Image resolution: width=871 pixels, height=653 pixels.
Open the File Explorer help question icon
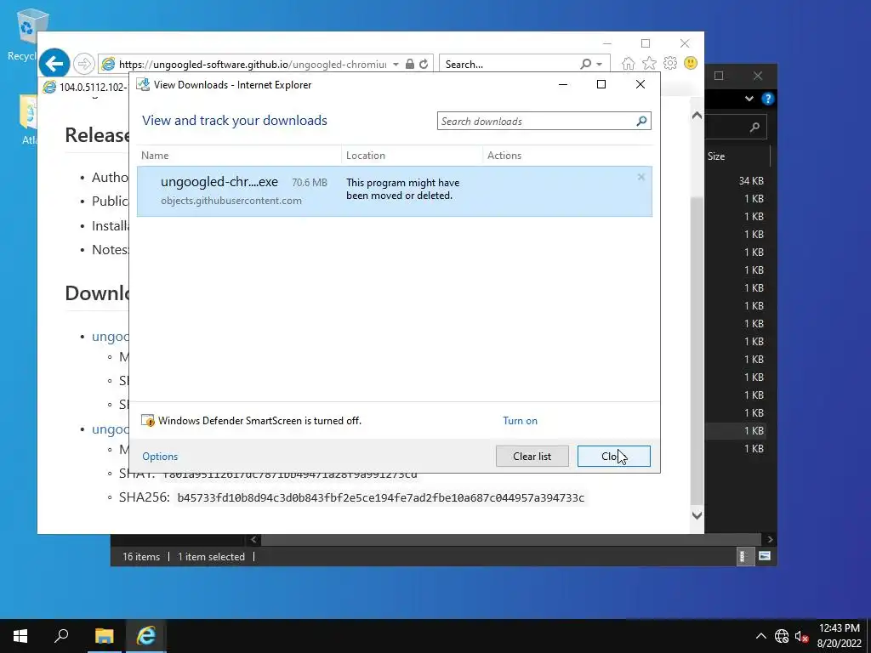pyautogui.click(x=768, y=99)
